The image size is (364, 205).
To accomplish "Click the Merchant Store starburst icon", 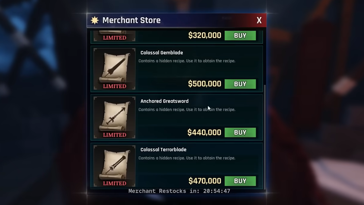I will coord(95,20).
